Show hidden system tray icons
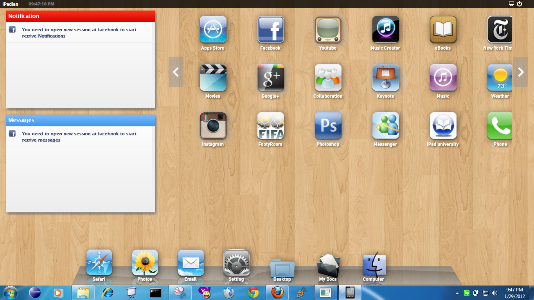 [457, 293]
